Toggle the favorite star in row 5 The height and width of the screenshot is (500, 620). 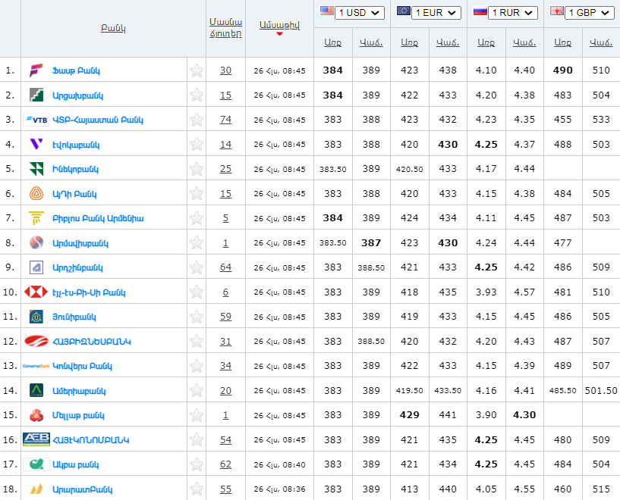point(197,169)
